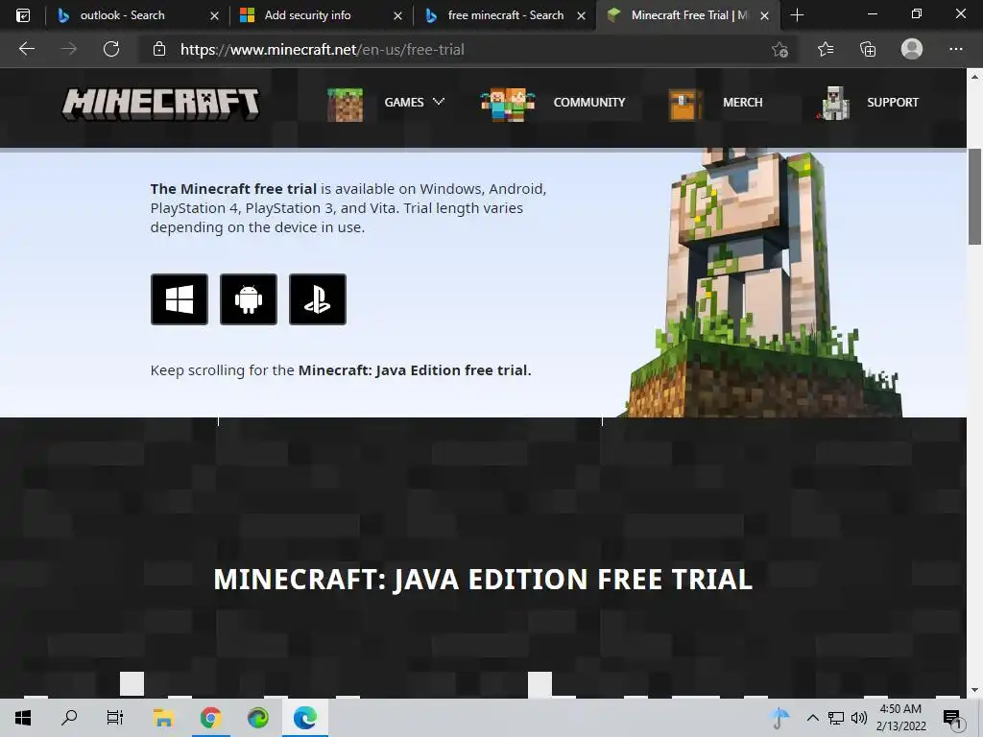Viewport: 983px width, 737px height.
Task: Click the chest Merch icon
Action: 684,105
